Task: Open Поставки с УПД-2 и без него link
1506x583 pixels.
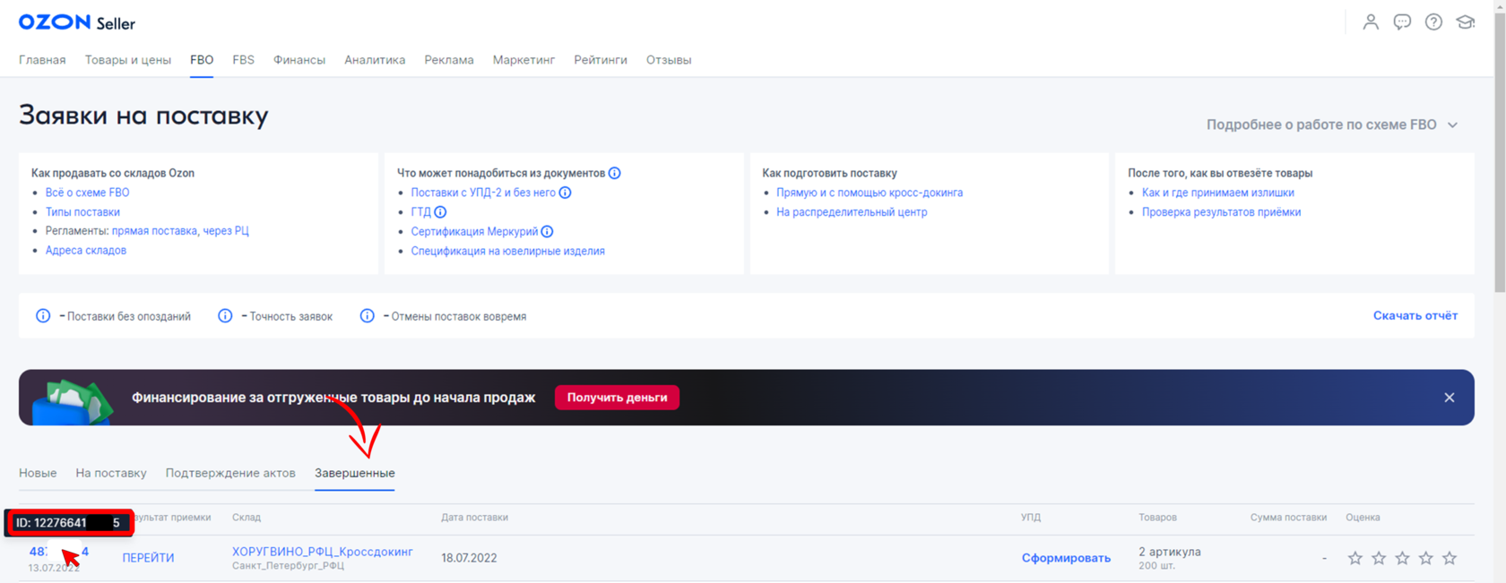Action: click(x=483, y=193)
